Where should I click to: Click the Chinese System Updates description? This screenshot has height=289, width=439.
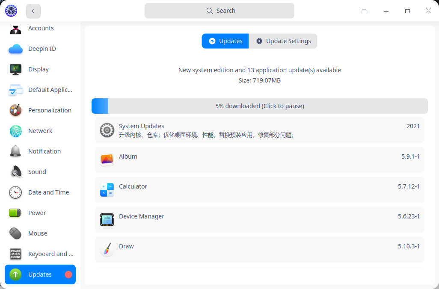[x=206, y=135]
